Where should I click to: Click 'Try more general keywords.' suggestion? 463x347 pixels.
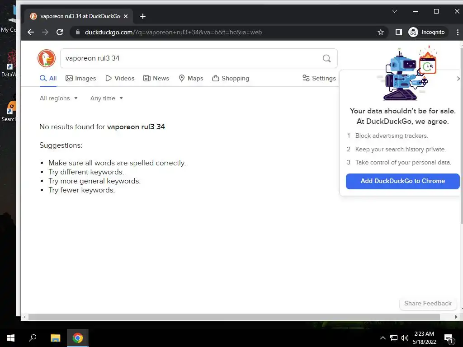(x=94, y=181)
